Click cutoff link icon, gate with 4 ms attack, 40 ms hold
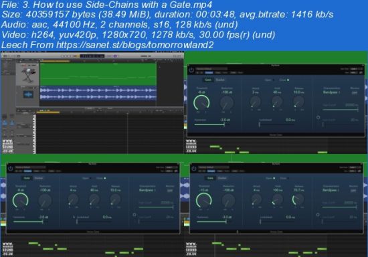 pos(134,215)
